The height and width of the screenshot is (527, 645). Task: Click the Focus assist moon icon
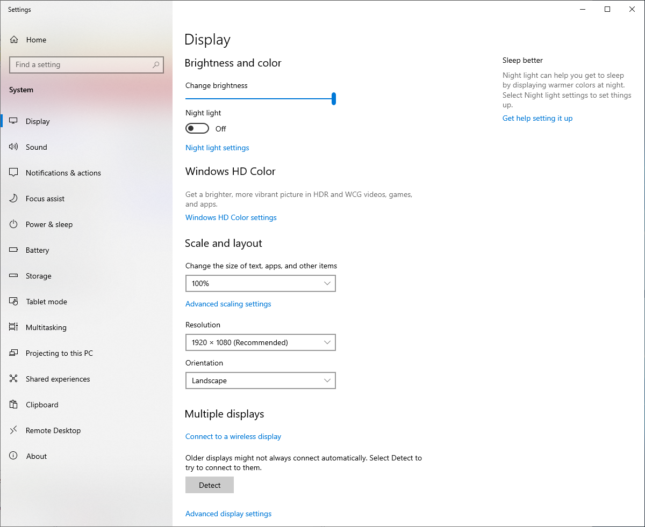pyautogui.click(x=14, y=199)
